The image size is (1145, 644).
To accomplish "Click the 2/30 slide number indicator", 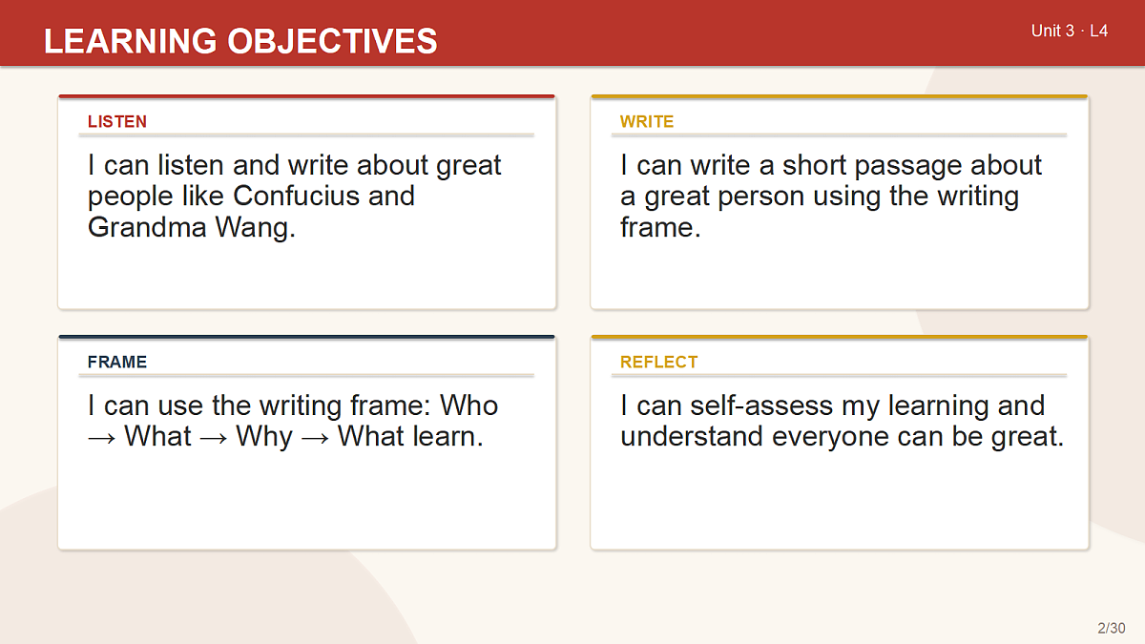I will (x=1112, y=628).
